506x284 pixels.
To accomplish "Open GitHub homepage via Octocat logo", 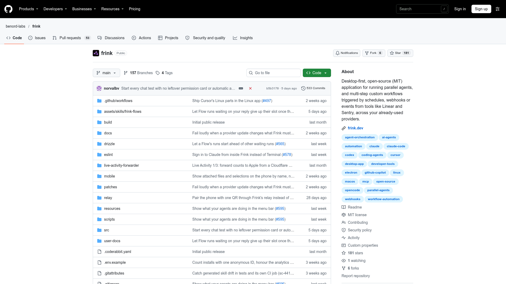I will tap(8, 9).
